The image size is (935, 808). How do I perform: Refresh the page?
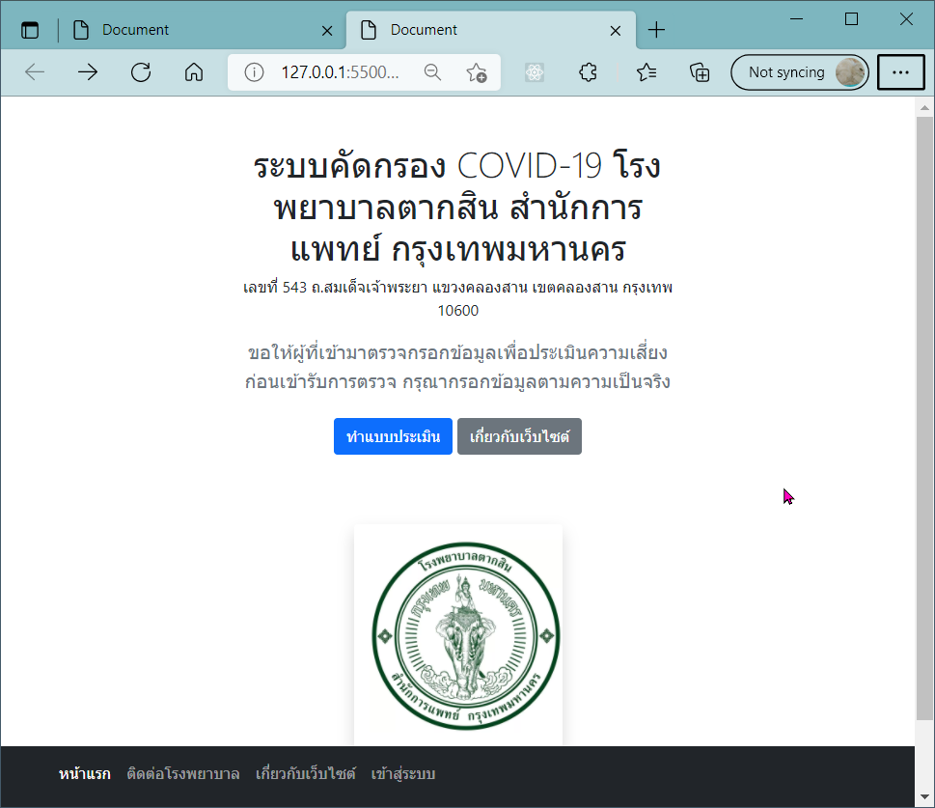pos(141,72)
